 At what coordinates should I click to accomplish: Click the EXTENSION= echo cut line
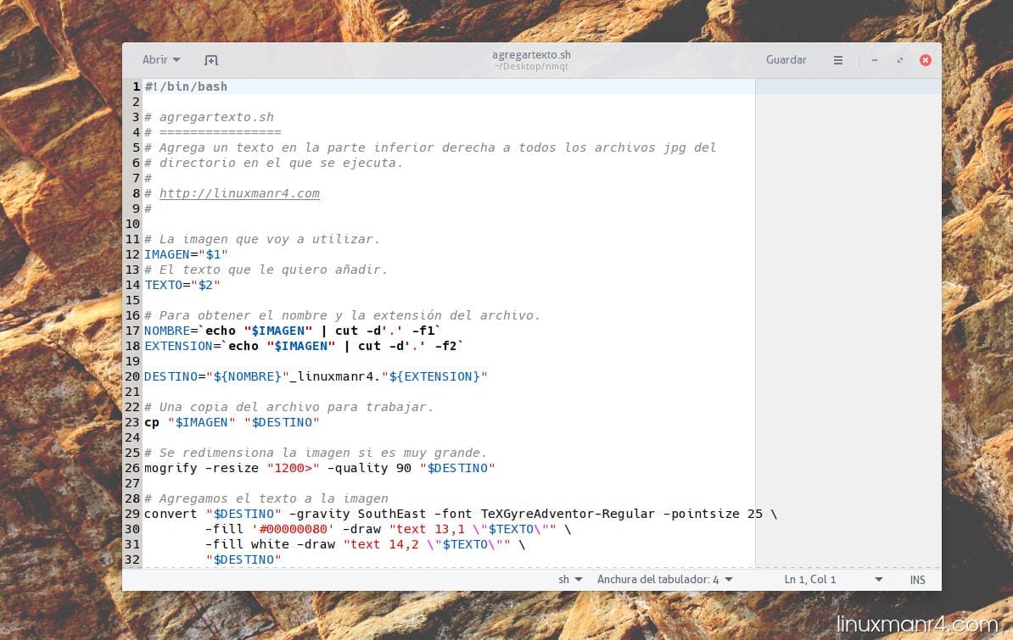pos(304,346)
